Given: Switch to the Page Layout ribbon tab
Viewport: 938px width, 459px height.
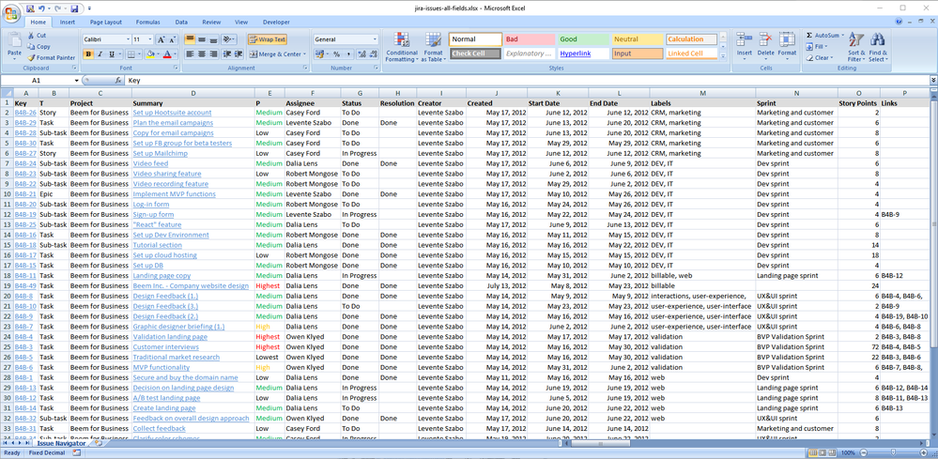Looking at the screenshot, I should (x=105, y=22).
